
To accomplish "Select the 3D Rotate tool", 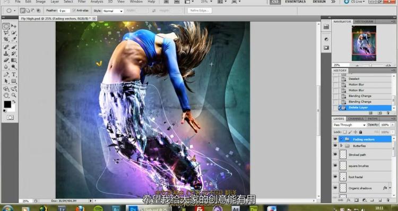I will (6, 89).
